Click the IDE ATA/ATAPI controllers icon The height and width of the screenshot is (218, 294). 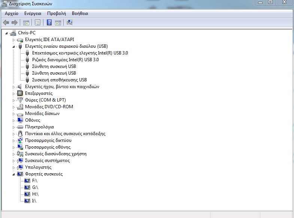click(x=20, y=40)
